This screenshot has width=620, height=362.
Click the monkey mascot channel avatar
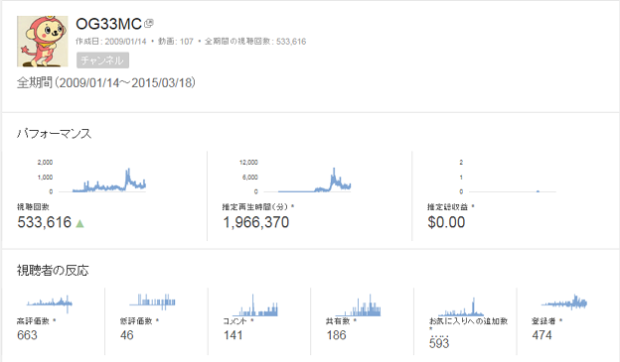point(43,41)
